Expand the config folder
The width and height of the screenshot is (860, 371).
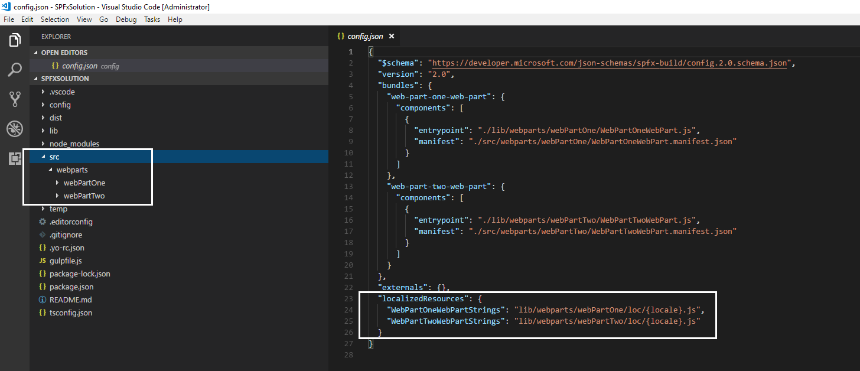178,105
